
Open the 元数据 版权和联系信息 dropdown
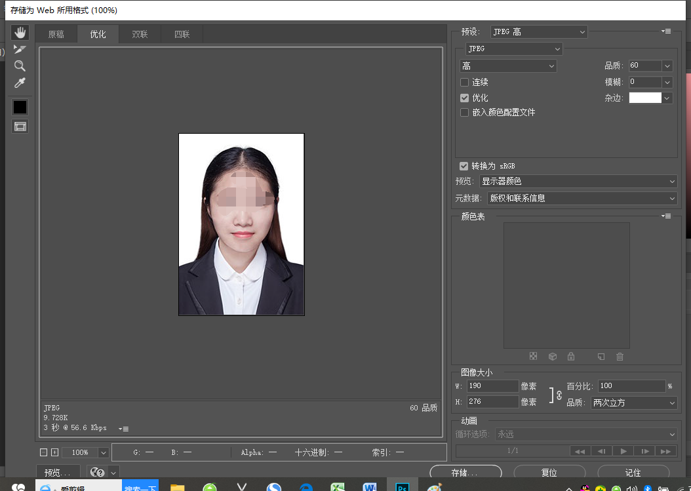(582, 199)
